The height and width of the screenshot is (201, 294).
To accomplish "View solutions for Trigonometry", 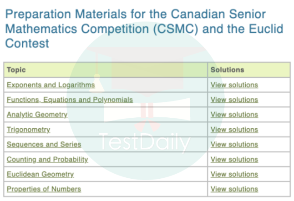I will point(234,130).
